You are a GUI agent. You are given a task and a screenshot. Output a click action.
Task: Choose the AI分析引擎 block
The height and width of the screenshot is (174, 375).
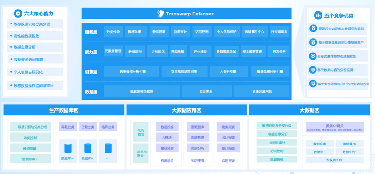pyautogui.click(x=229, y=72)
